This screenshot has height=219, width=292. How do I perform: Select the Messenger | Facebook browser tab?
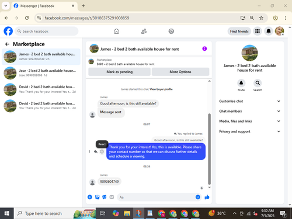(x=44, y=6)
